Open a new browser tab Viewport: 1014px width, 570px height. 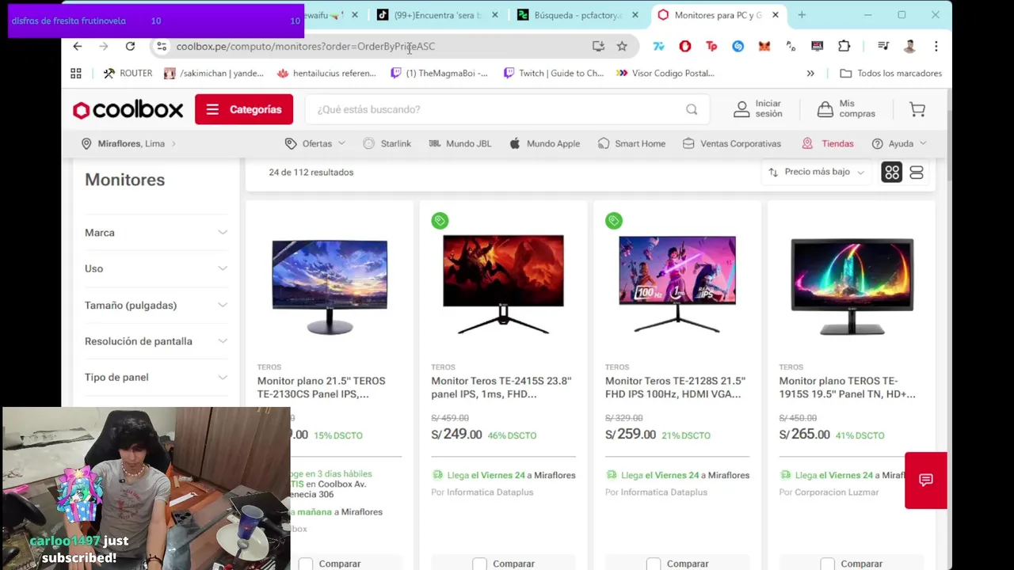[802, 15]
